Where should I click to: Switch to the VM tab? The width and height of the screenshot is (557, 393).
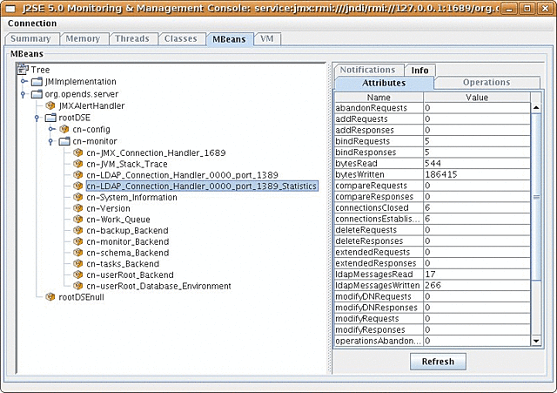point(267,38)
